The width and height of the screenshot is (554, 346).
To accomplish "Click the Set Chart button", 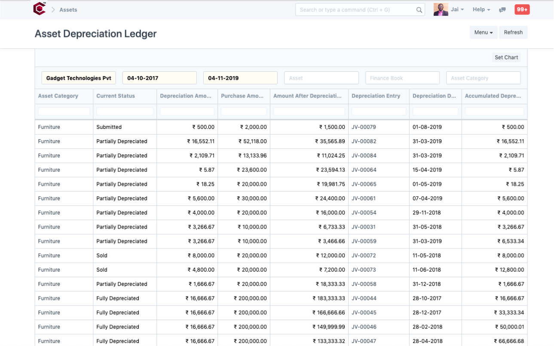I will 506,57.
